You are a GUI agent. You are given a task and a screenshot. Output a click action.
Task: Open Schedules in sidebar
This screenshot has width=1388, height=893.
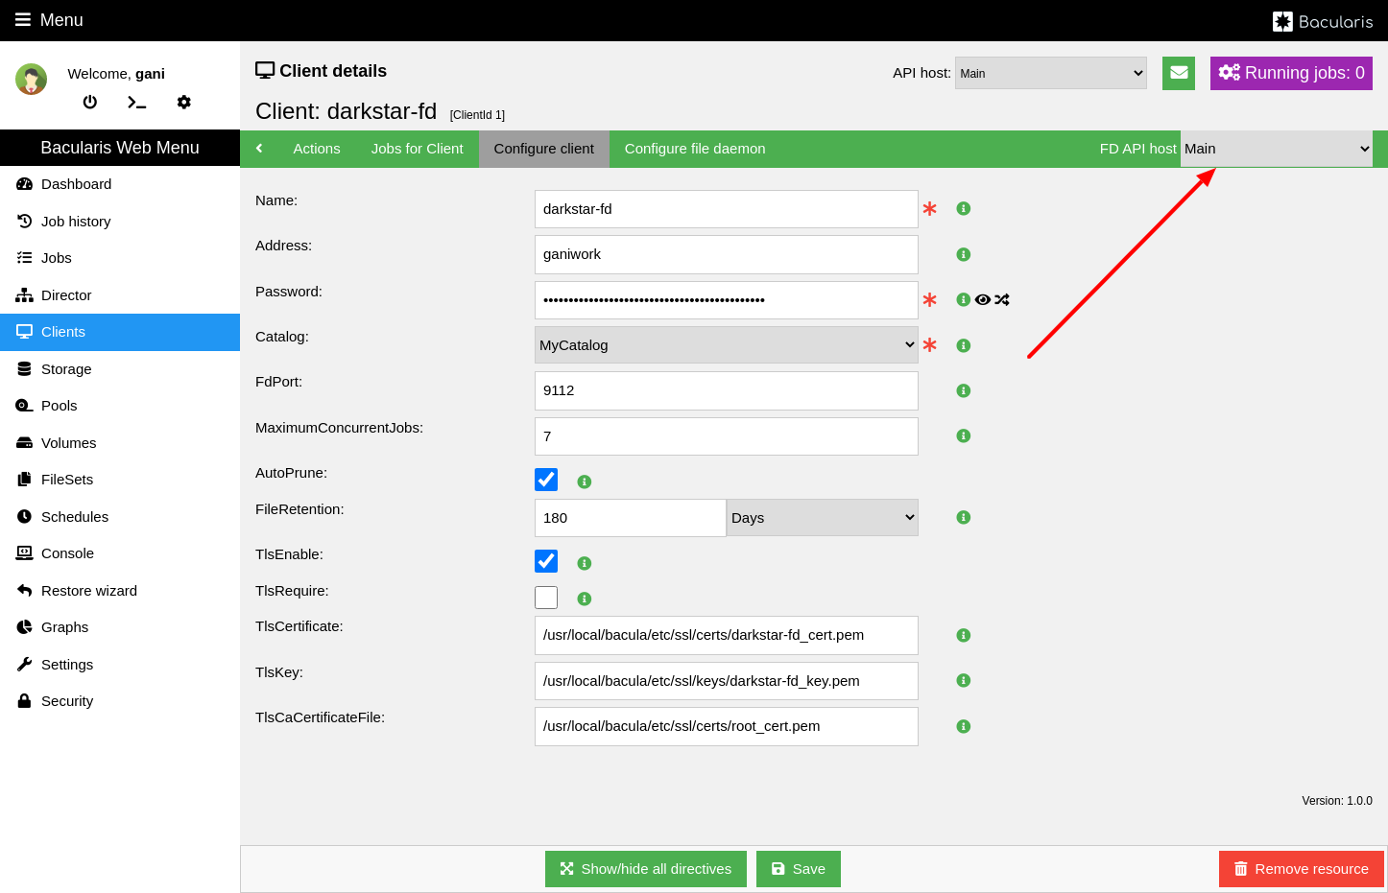120,517
